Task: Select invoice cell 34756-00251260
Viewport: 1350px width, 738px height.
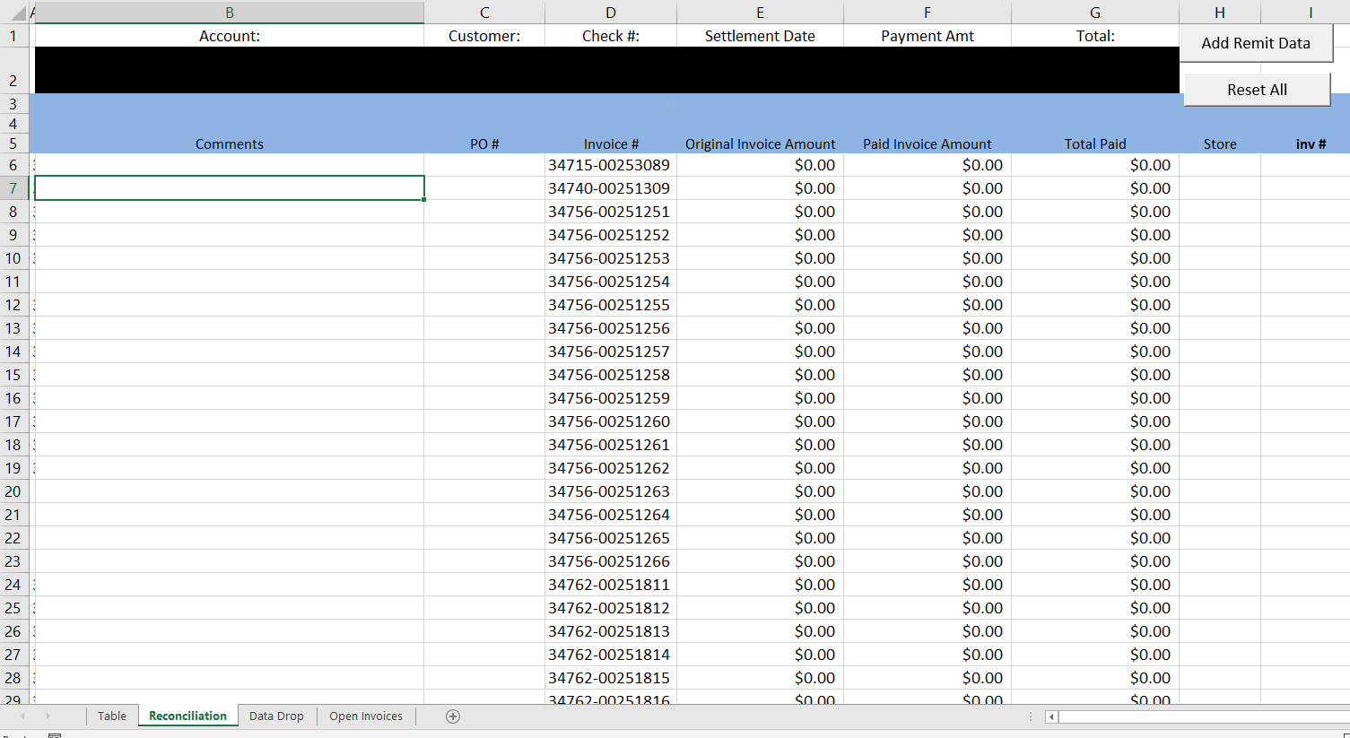Action: coord(611,421)
